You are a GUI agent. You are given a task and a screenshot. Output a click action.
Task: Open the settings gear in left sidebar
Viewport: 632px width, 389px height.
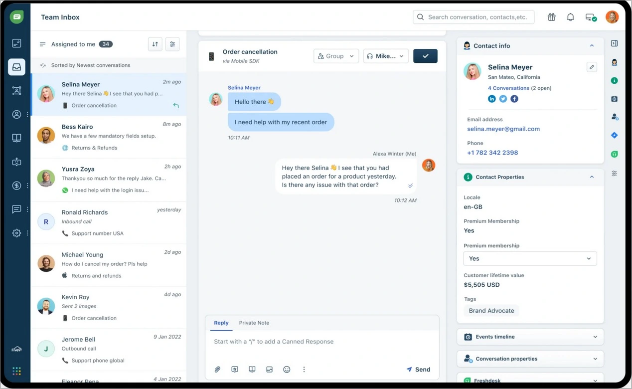[x=16, y=233]
